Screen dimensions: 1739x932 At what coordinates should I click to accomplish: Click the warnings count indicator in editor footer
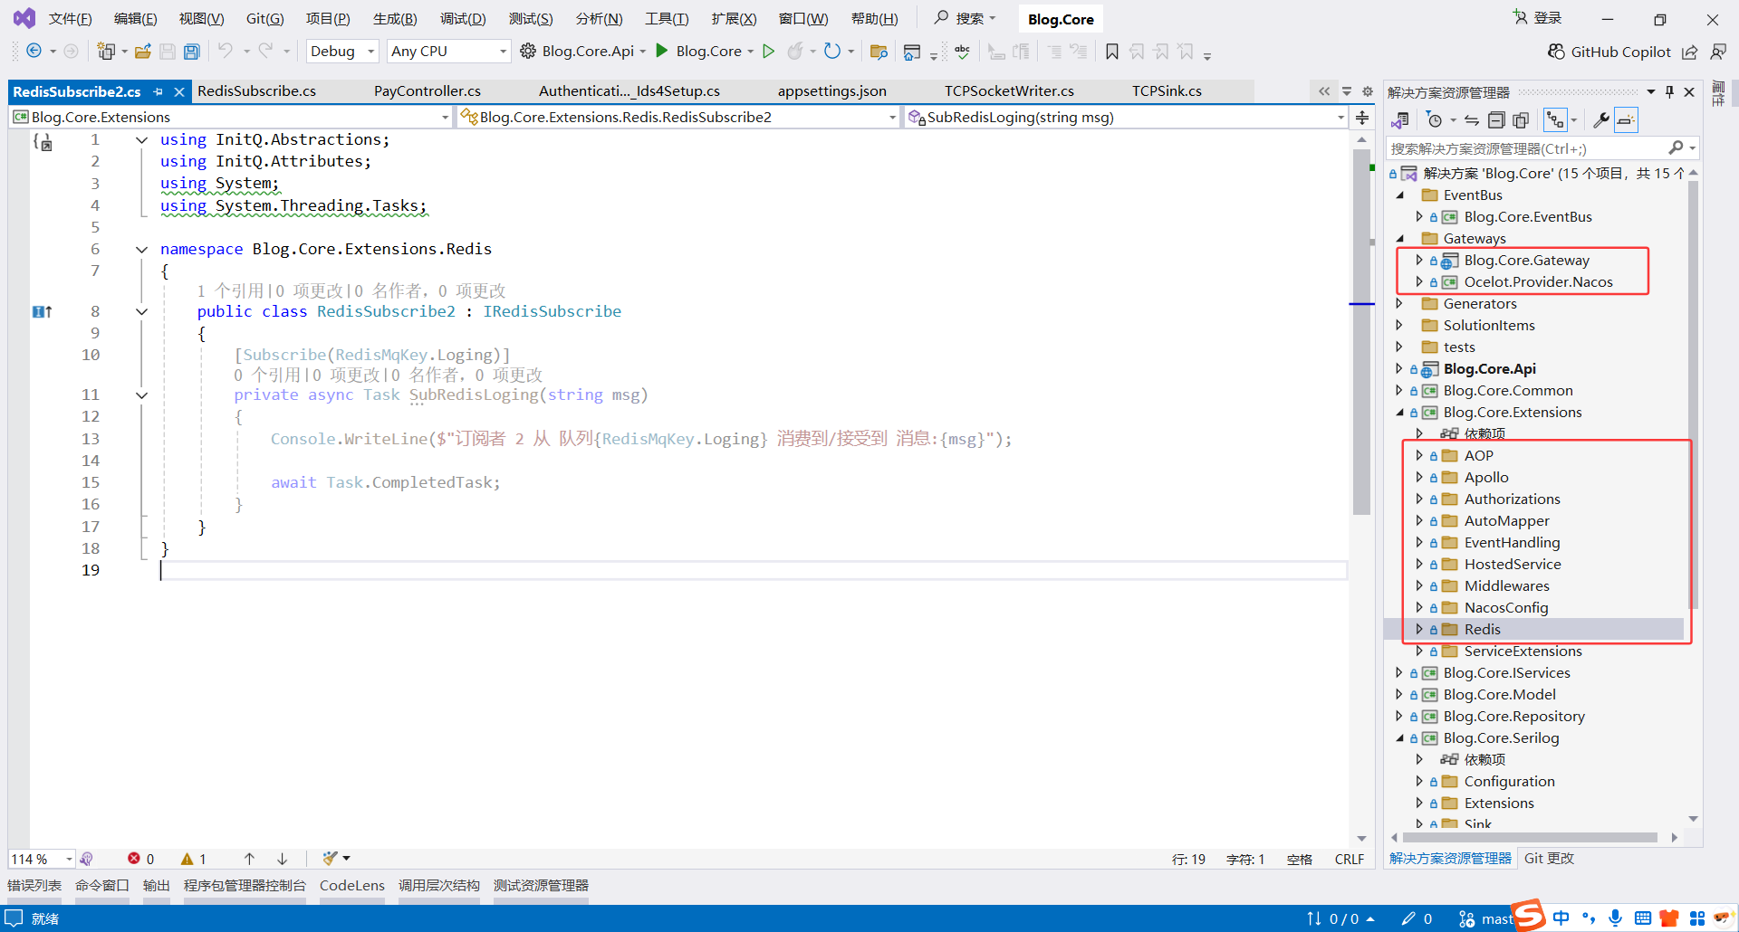tap(194, 859)
